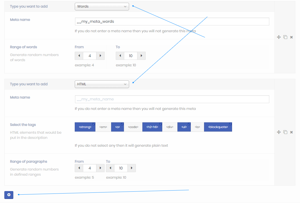Remove the Words meta block
The width and height of the screenshot is (300, 203).
point(291,37)
